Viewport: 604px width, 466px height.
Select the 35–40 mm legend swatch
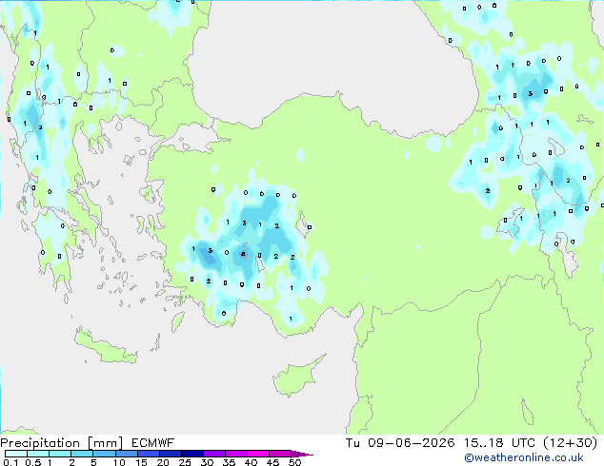pos(236,454)
